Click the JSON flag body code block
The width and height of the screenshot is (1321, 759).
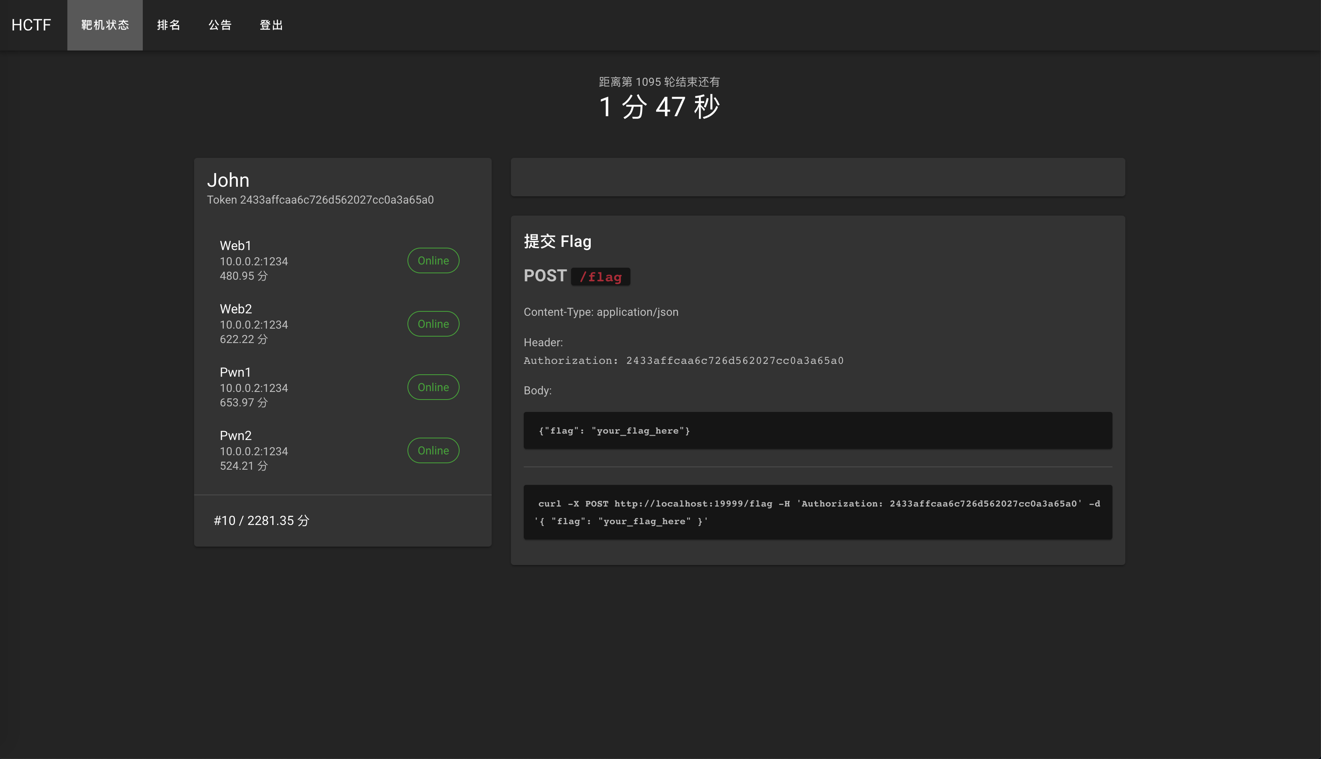[x=817, y=430]
